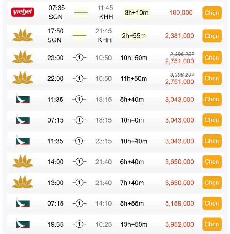
Task: Click Vietnam Airlines lotus logo on 17:50 flight
Action: tap(23, 36)
